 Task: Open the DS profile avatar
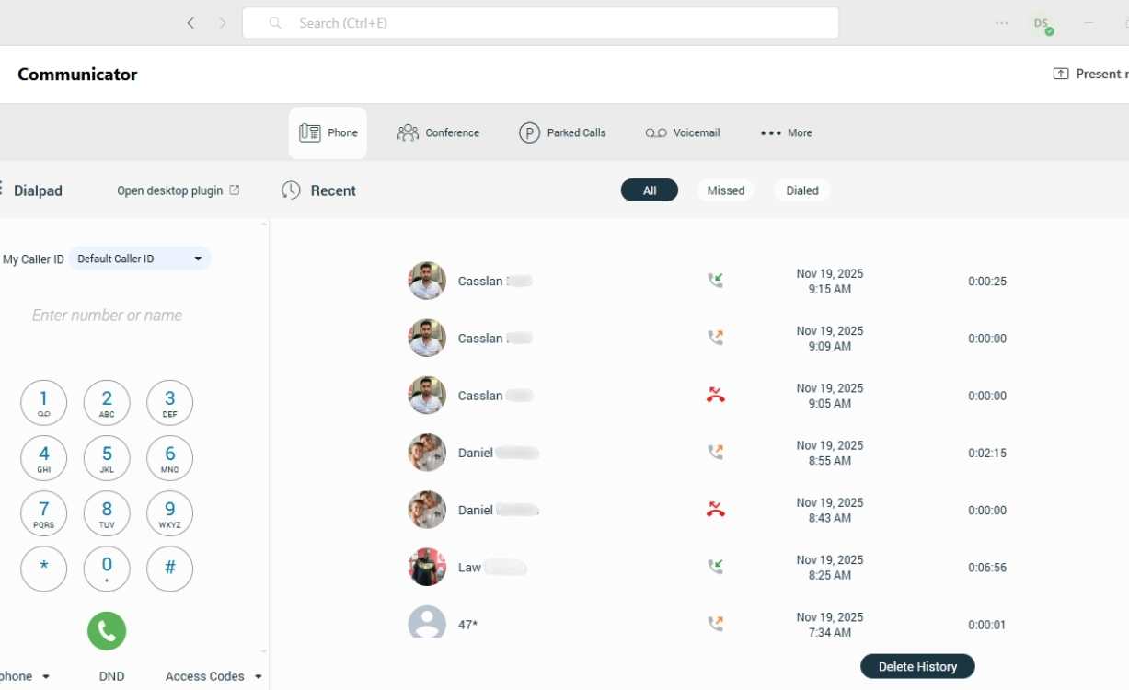(x=1041, y=24)
